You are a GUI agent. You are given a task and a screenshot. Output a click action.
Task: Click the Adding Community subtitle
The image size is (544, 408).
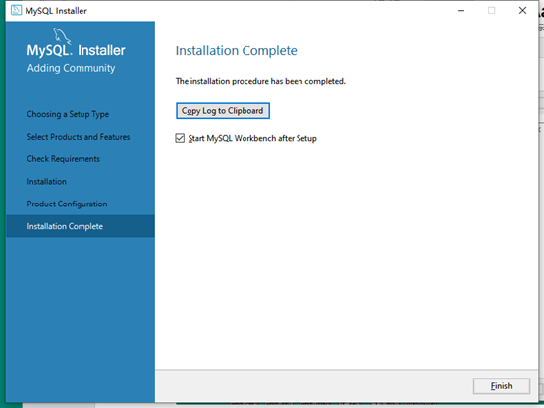pyautogui.click(x=71, y=68)
